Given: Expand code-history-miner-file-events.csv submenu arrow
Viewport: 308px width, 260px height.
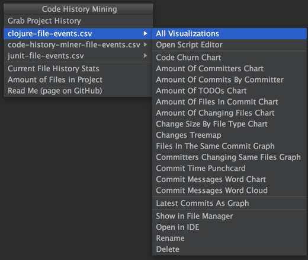Looking at the screenshot, I should [145, 45].
